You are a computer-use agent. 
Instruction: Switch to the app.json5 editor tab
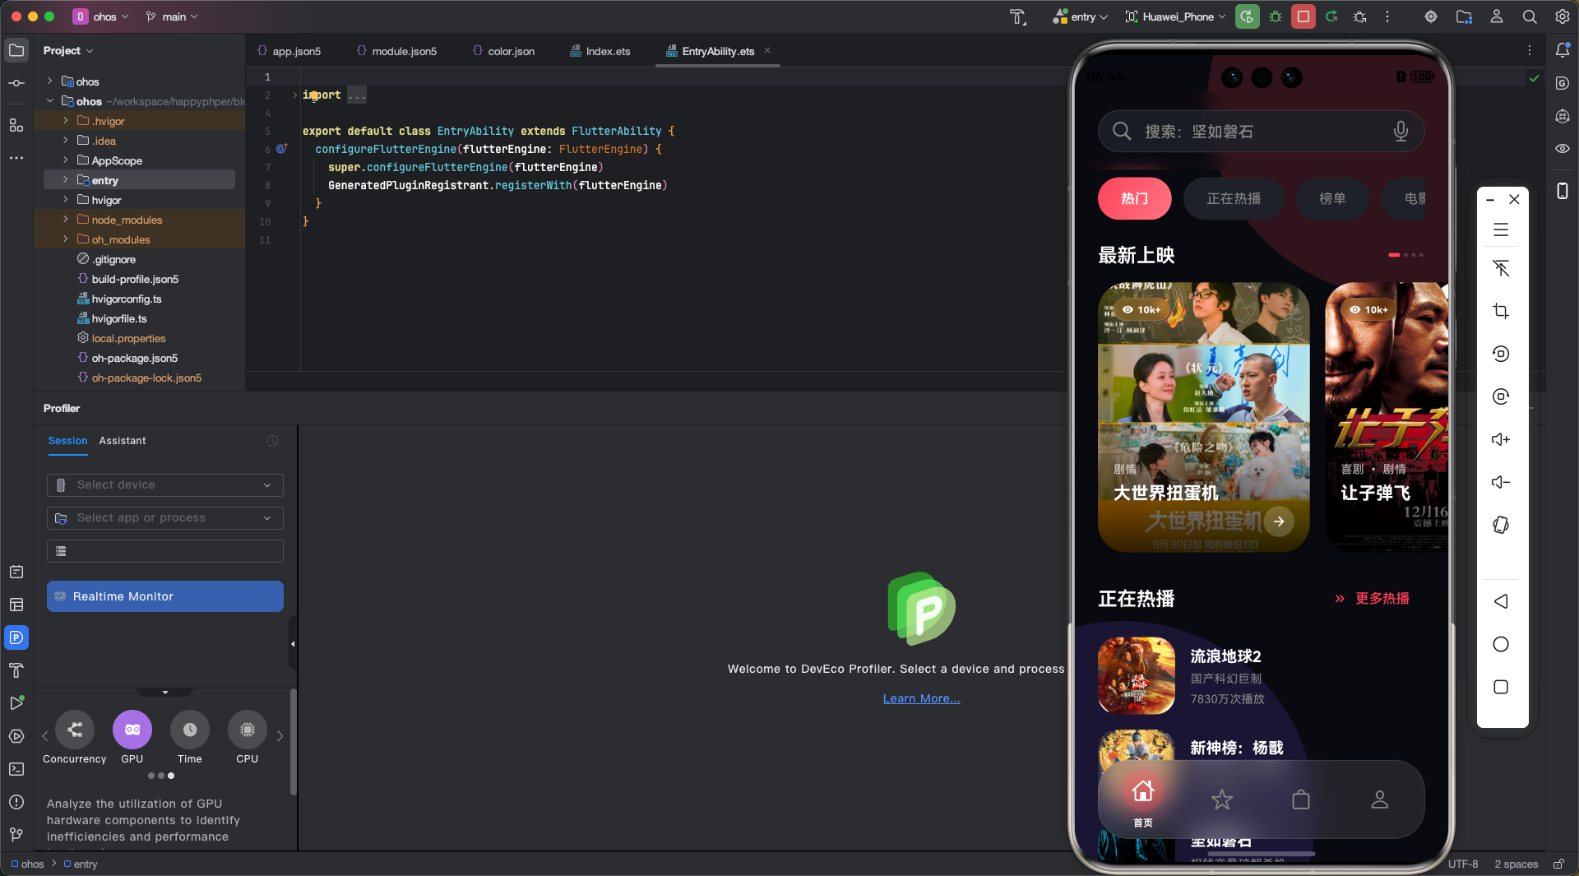click(289, 51)
